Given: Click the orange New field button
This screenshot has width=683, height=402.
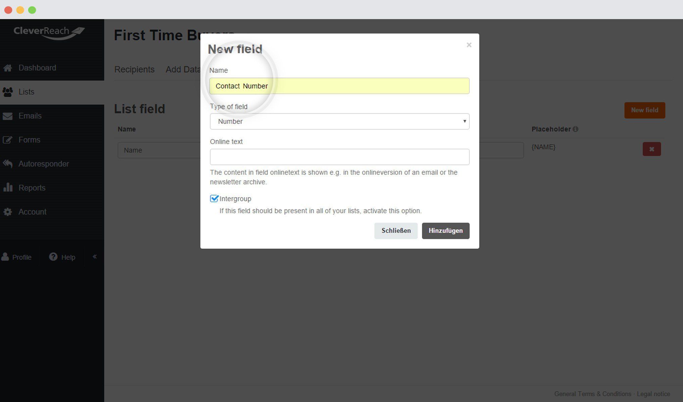Looking at the screenshot, I should click(x=644, y=110).
